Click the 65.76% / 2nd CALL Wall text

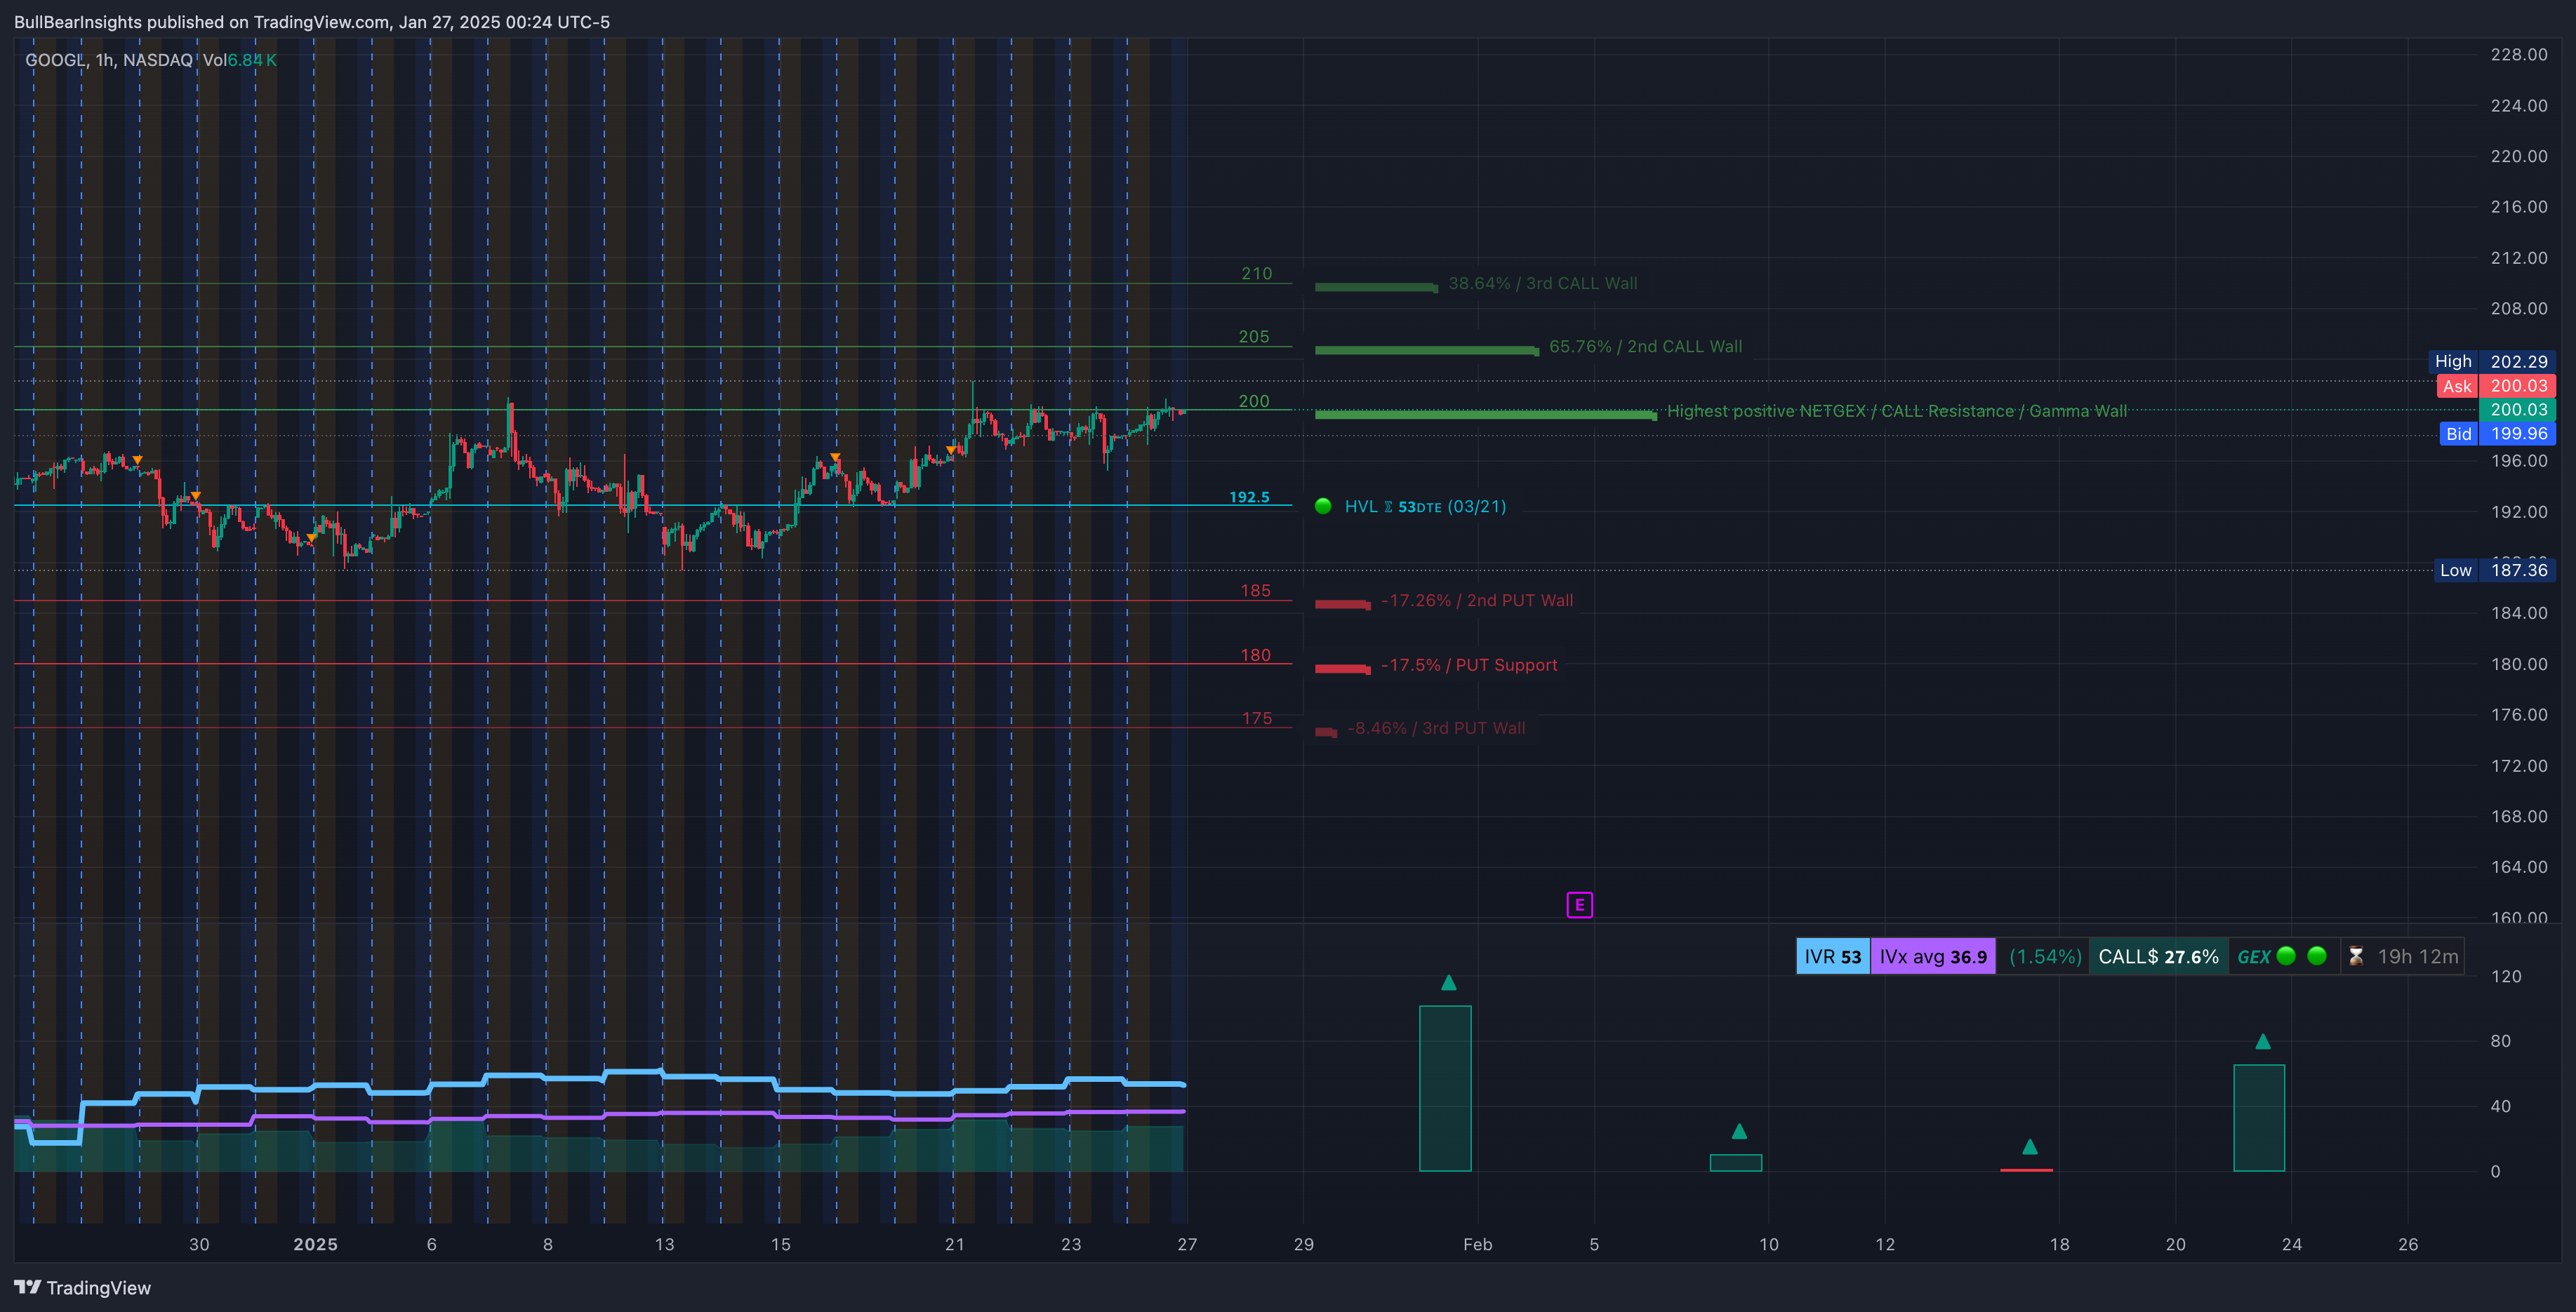(x=1645, y=347)
